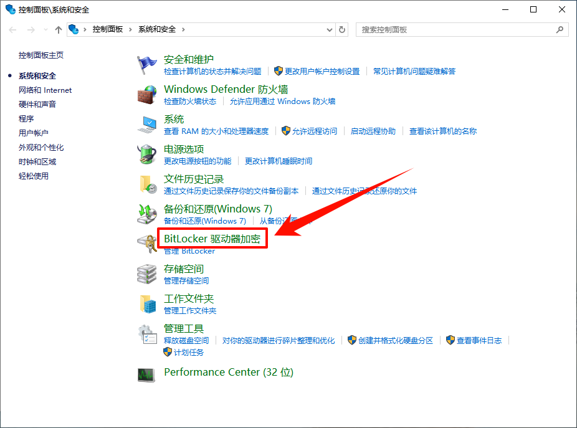Open BitLocker 驱动器加密 heading
Screen dimensions: 577x428
(x=212, y=239)
